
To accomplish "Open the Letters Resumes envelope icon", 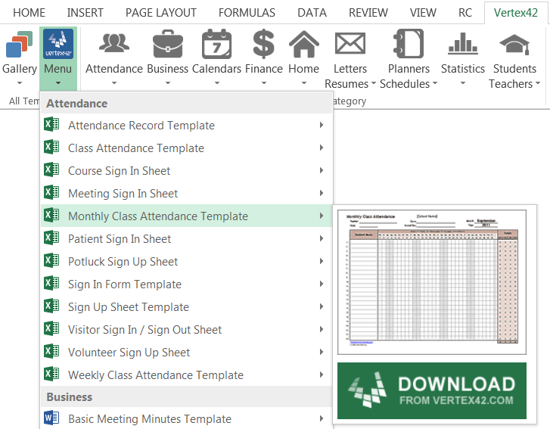I will (x=350, y=43).
